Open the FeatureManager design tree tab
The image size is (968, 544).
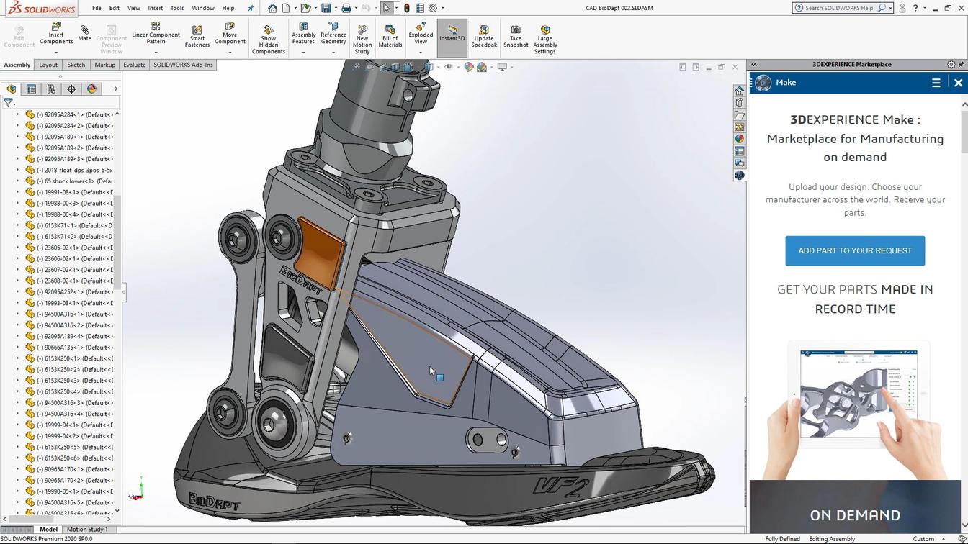click(11, 89)
